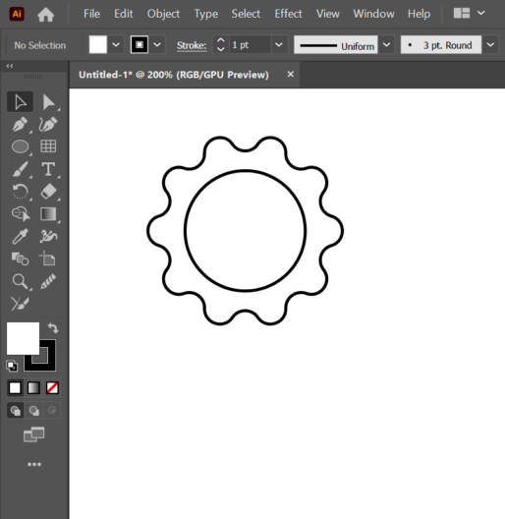Choose the Pen tool

click(x=20, y=125)
